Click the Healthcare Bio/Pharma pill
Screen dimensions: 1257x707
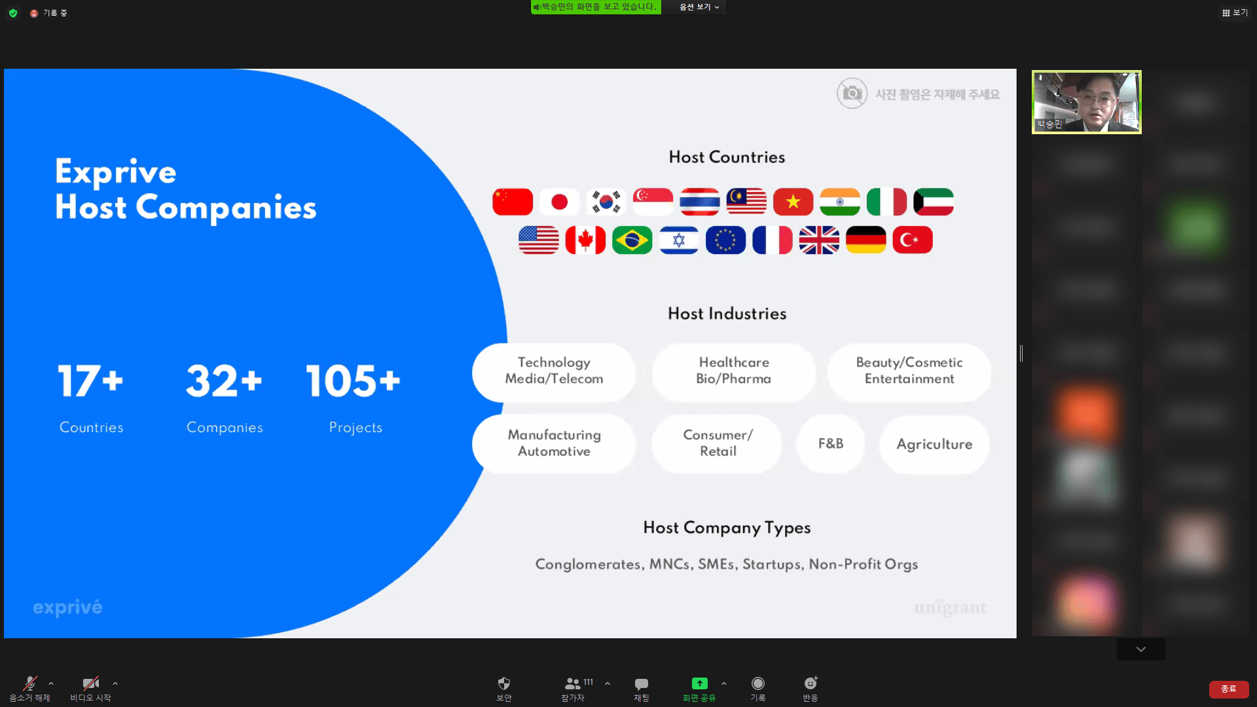[x=734, y=372]
